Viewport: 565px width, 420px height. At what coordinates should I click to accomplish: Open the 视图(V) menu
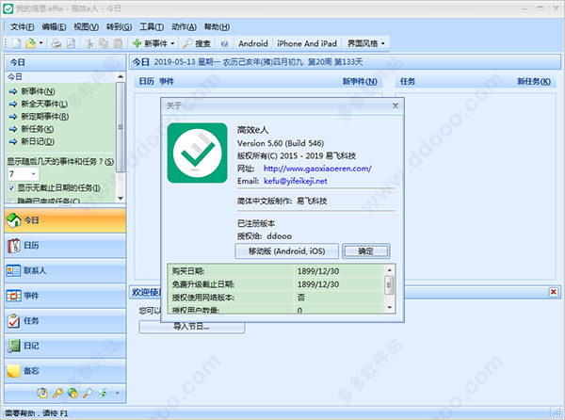[x=86, y=27]
